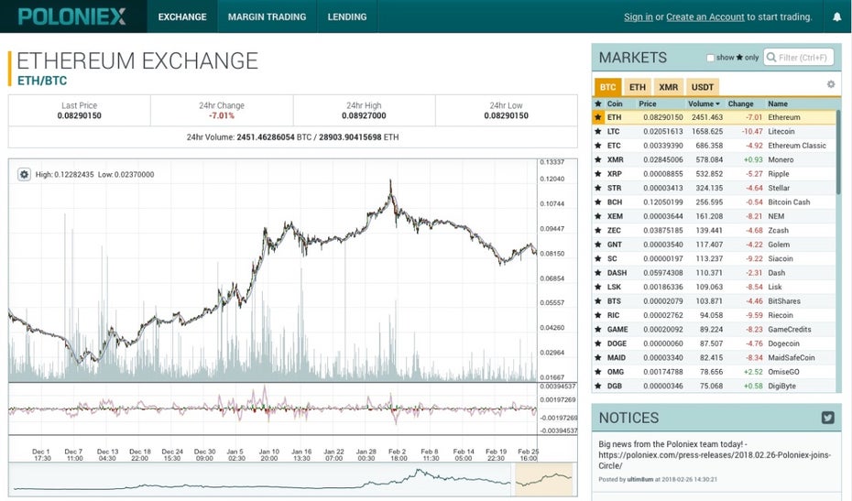Toggle favorite star for OMG row
Screen dimensions: 852x501
(598, 372)
